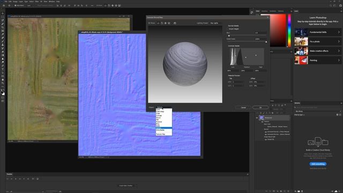The height and width of the screenshot is (193, 343).
Task: Choose Wine Bottle from object list
Action: (164, 130)
